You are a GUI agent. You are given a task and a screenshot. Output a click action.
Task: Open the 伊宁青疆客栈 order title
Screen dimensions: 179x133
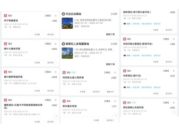pyautogui.click(x=11, y=21)
